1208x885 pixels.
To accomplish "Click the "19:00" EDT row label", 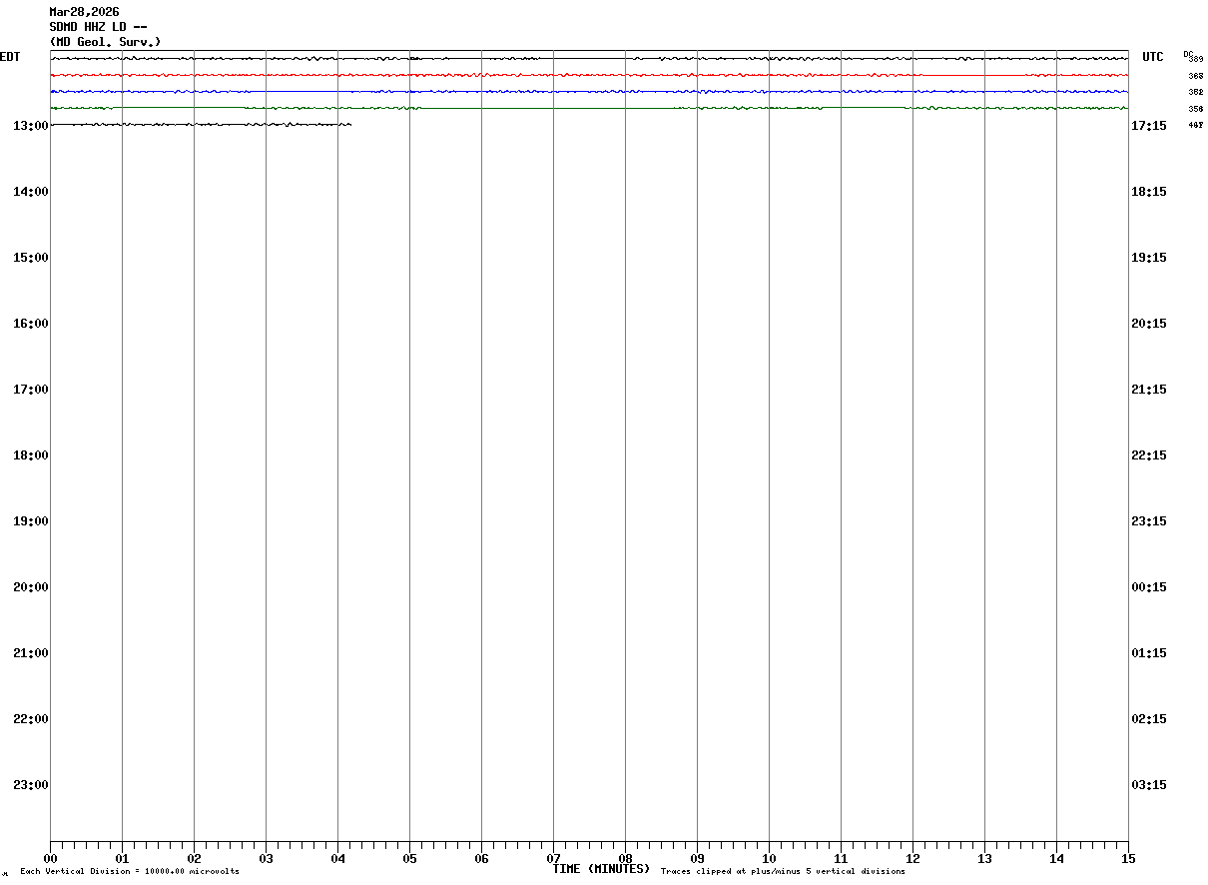I will (31, 520).
